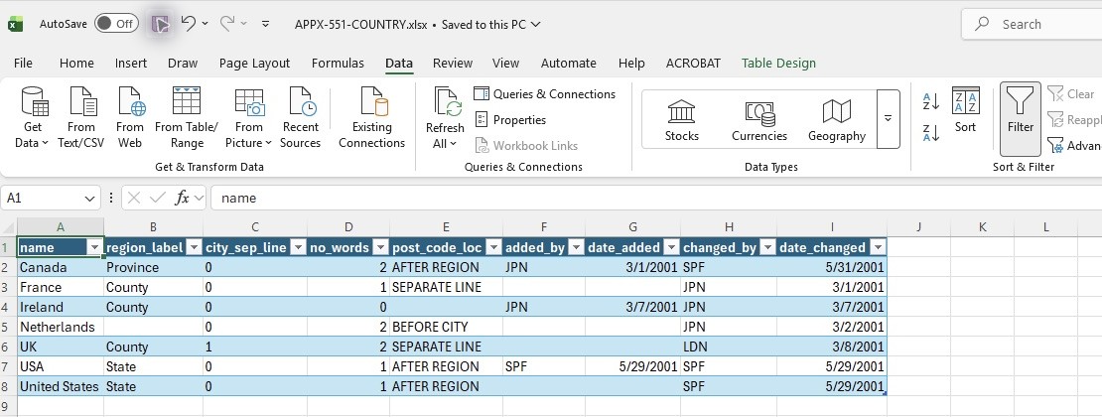Switch to the Table Design tab
Viewport: 1102px width, 417px height.
click(x=778, y=64)
